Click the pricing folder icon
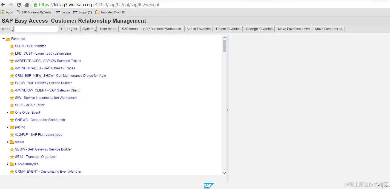 point(12,127)
